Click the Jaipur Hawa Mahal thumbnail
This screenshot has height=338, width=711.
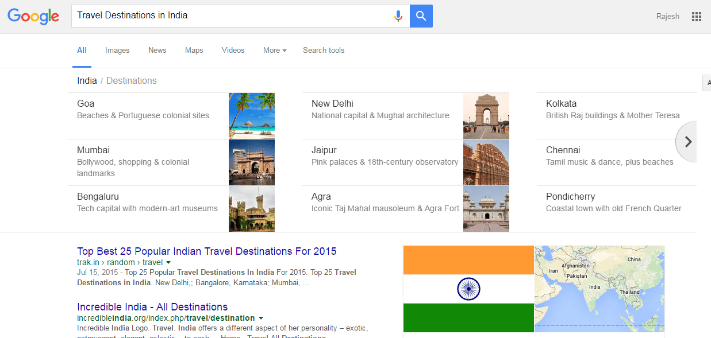[x=486, y=162]
